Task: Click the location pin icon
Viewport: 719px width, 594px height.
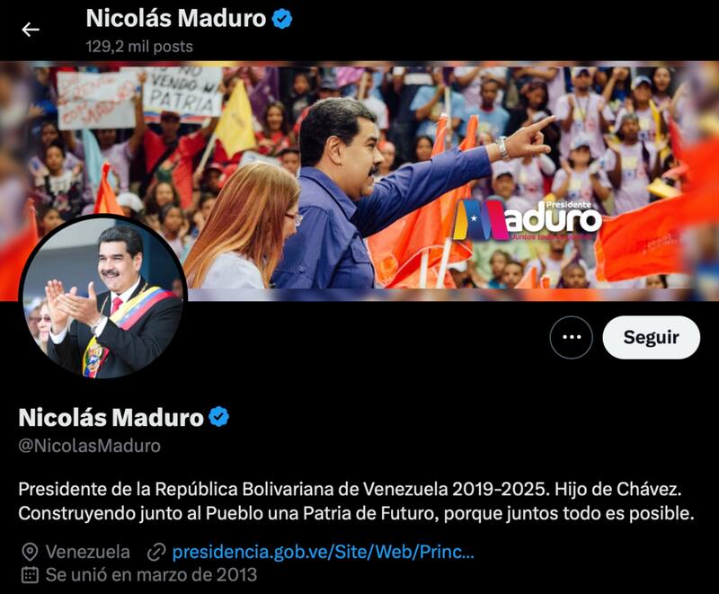Action: [30, 552]
